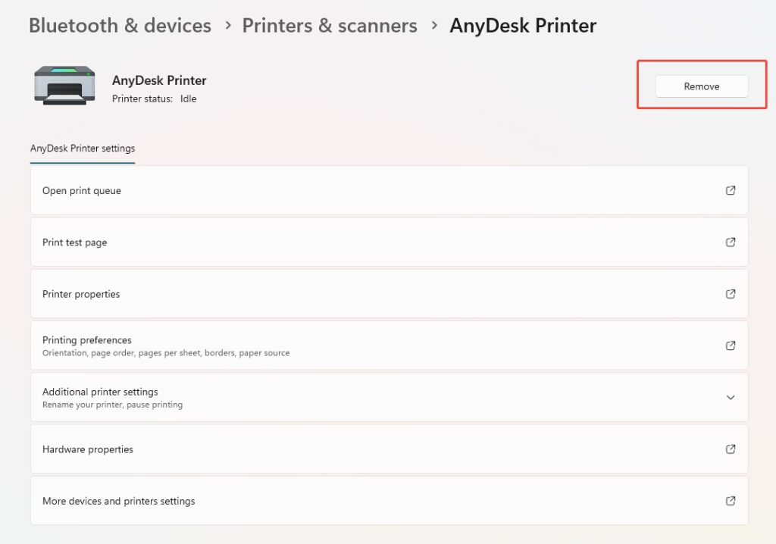776x544 pixels.
Task: Click the external link icon on Print test page row
Action: point(730,242)
